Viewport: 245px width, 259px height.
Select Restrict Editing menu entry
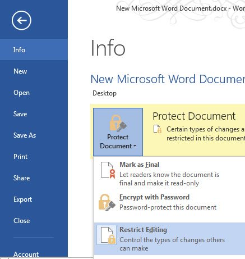tap(169, 239)
